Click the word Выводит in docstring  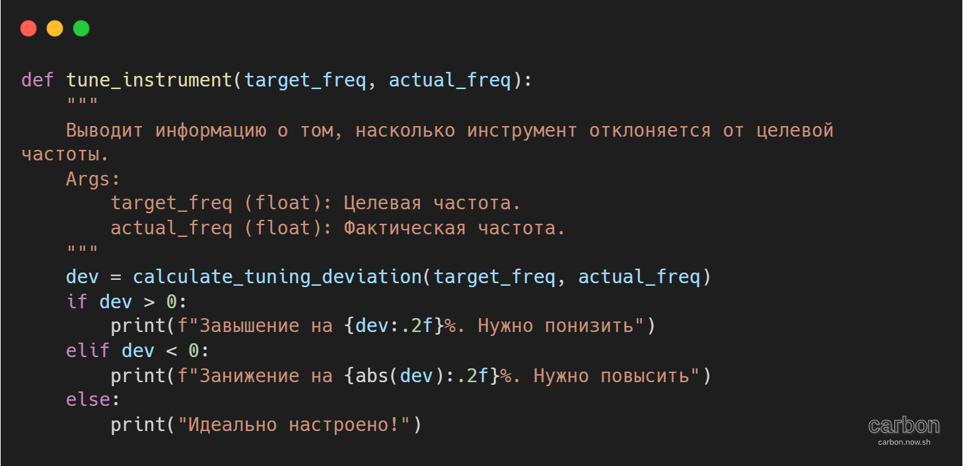pos(104,130)
